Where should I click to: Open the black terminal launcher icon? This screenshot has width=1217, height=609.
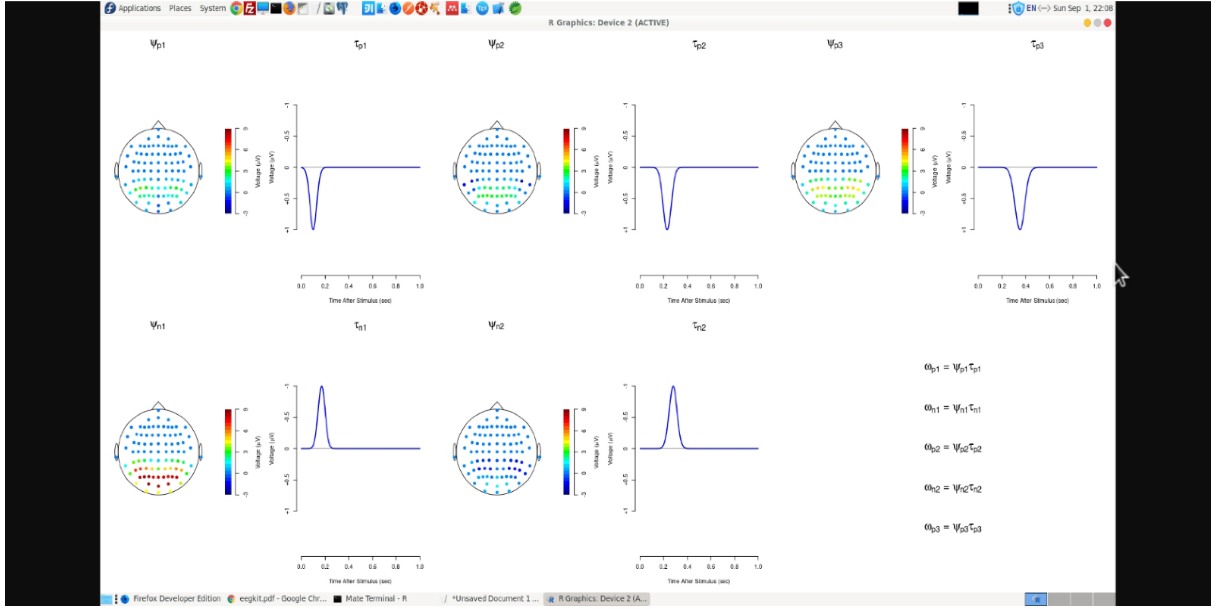[276, 9]
